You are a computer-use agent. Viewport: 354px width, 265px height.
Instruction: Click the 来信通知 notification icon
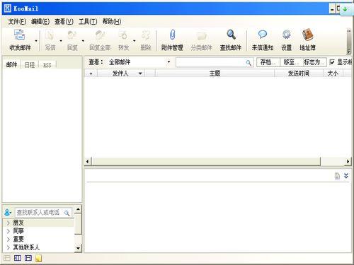click(263, 35)
